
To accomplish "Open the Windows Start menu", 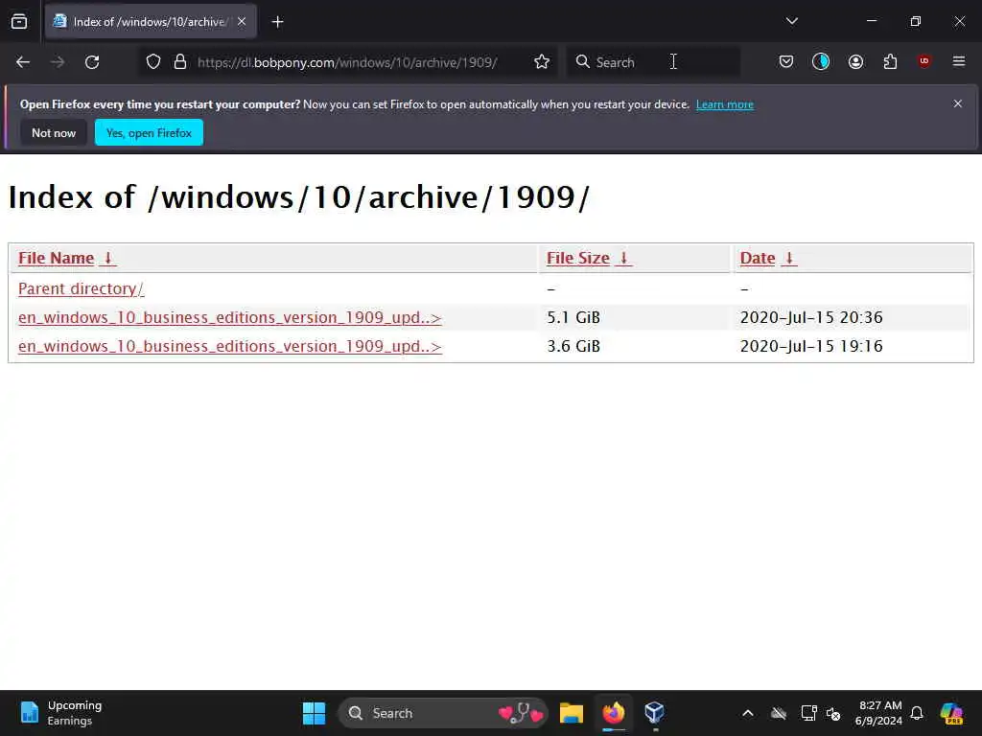I will pyautogui.click(x=314, y=713).
